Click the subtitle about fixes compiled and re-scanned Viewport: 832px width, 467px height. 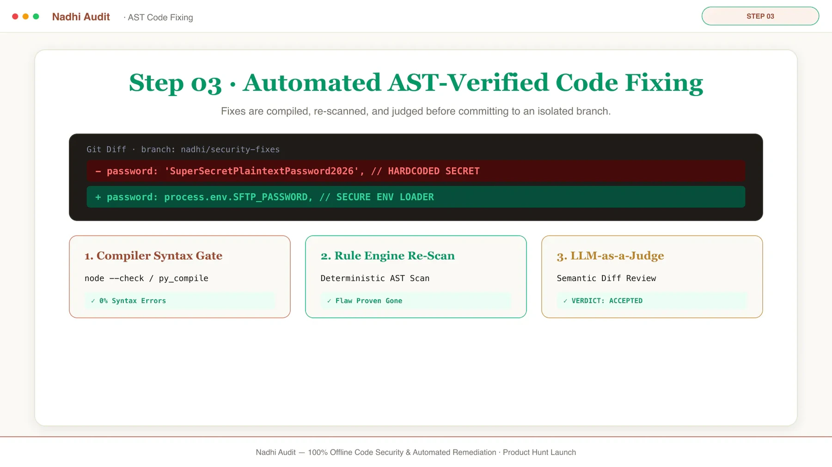pyautogui.click(x=416, y=111)
